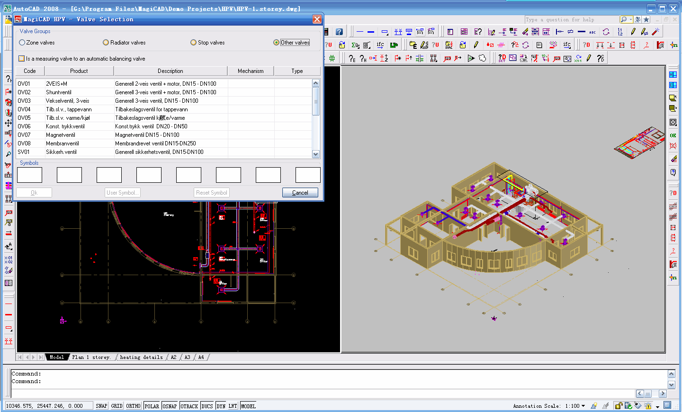Select the SV01 Sikkerh.ventil row
The width and height of the screenshot is (682, 412).
[x=164, y=152]
